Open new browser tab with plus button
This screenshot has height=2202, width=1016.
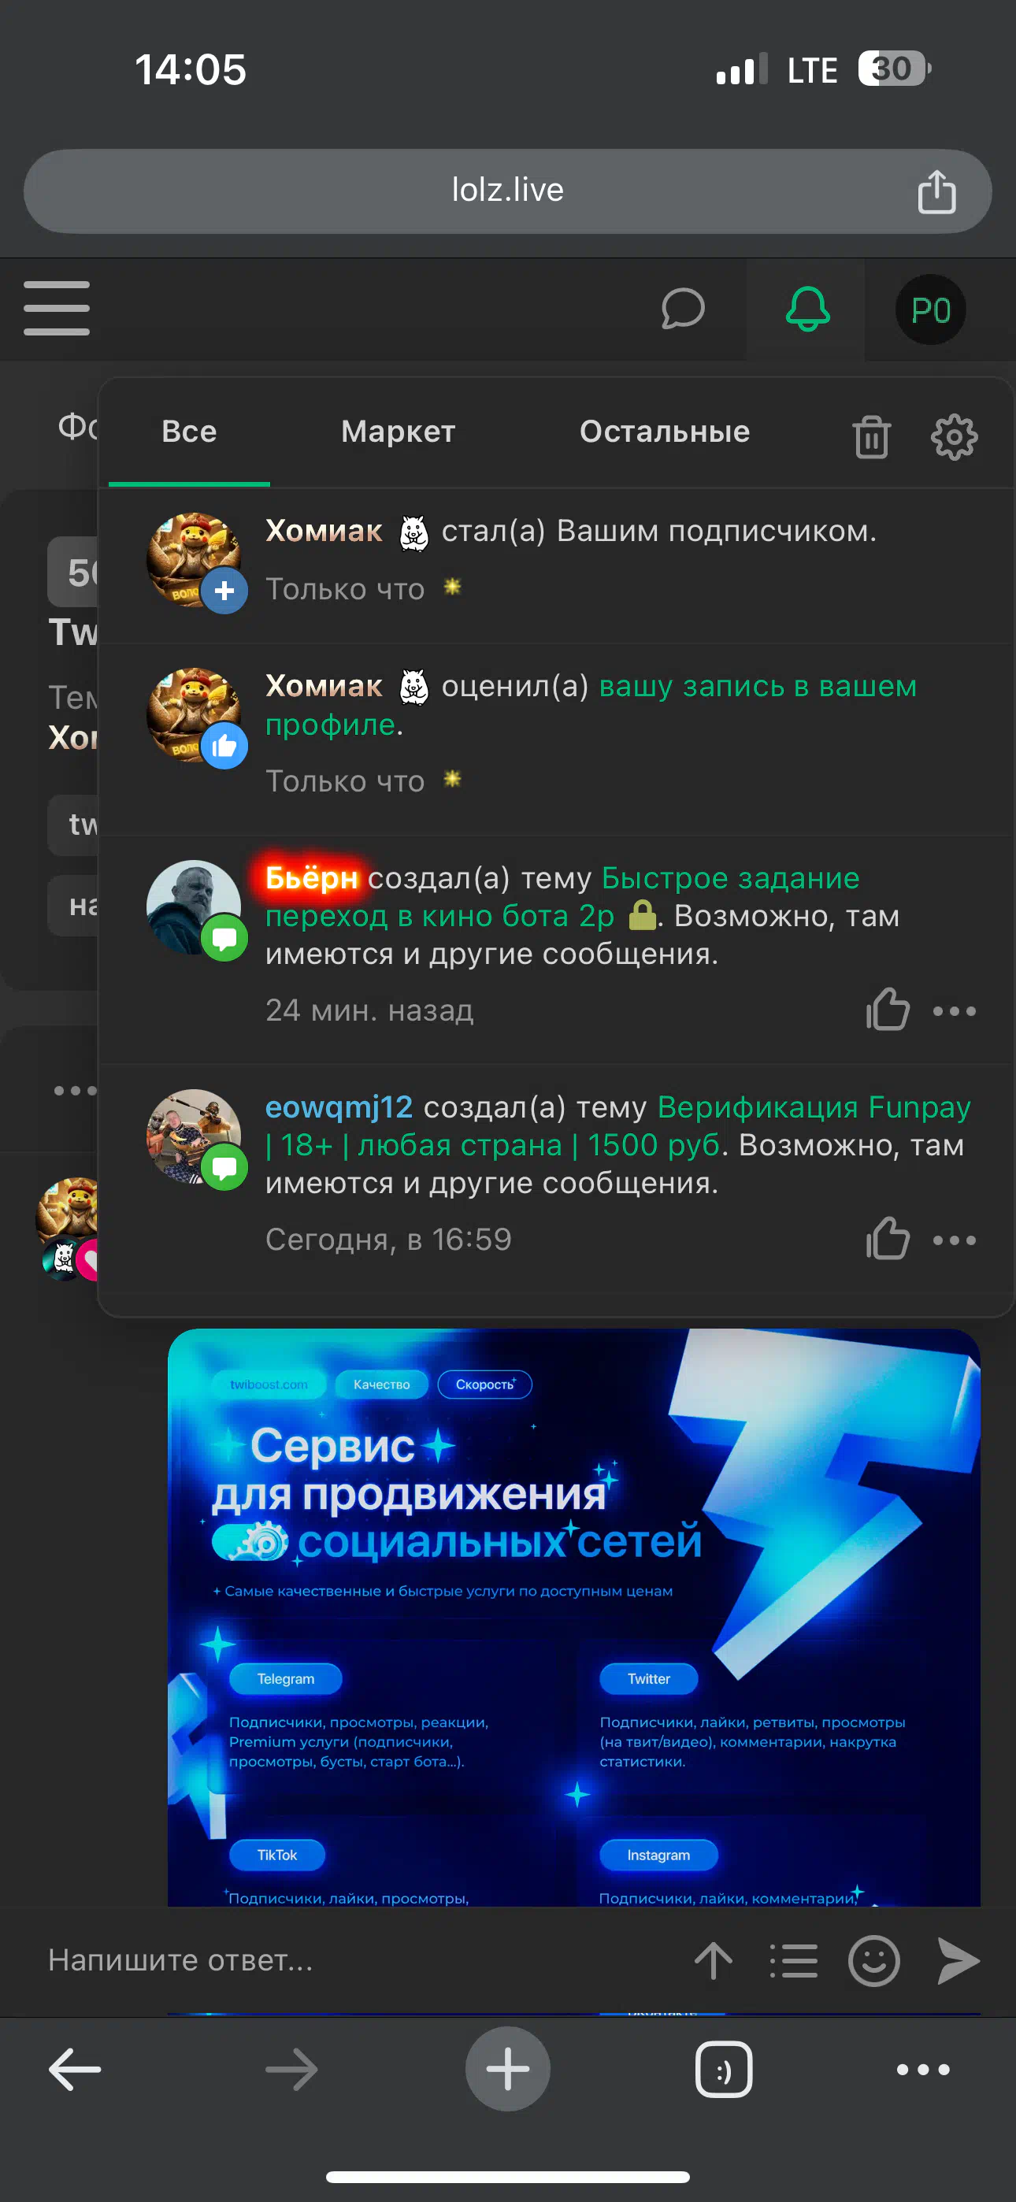[507, 2069]
